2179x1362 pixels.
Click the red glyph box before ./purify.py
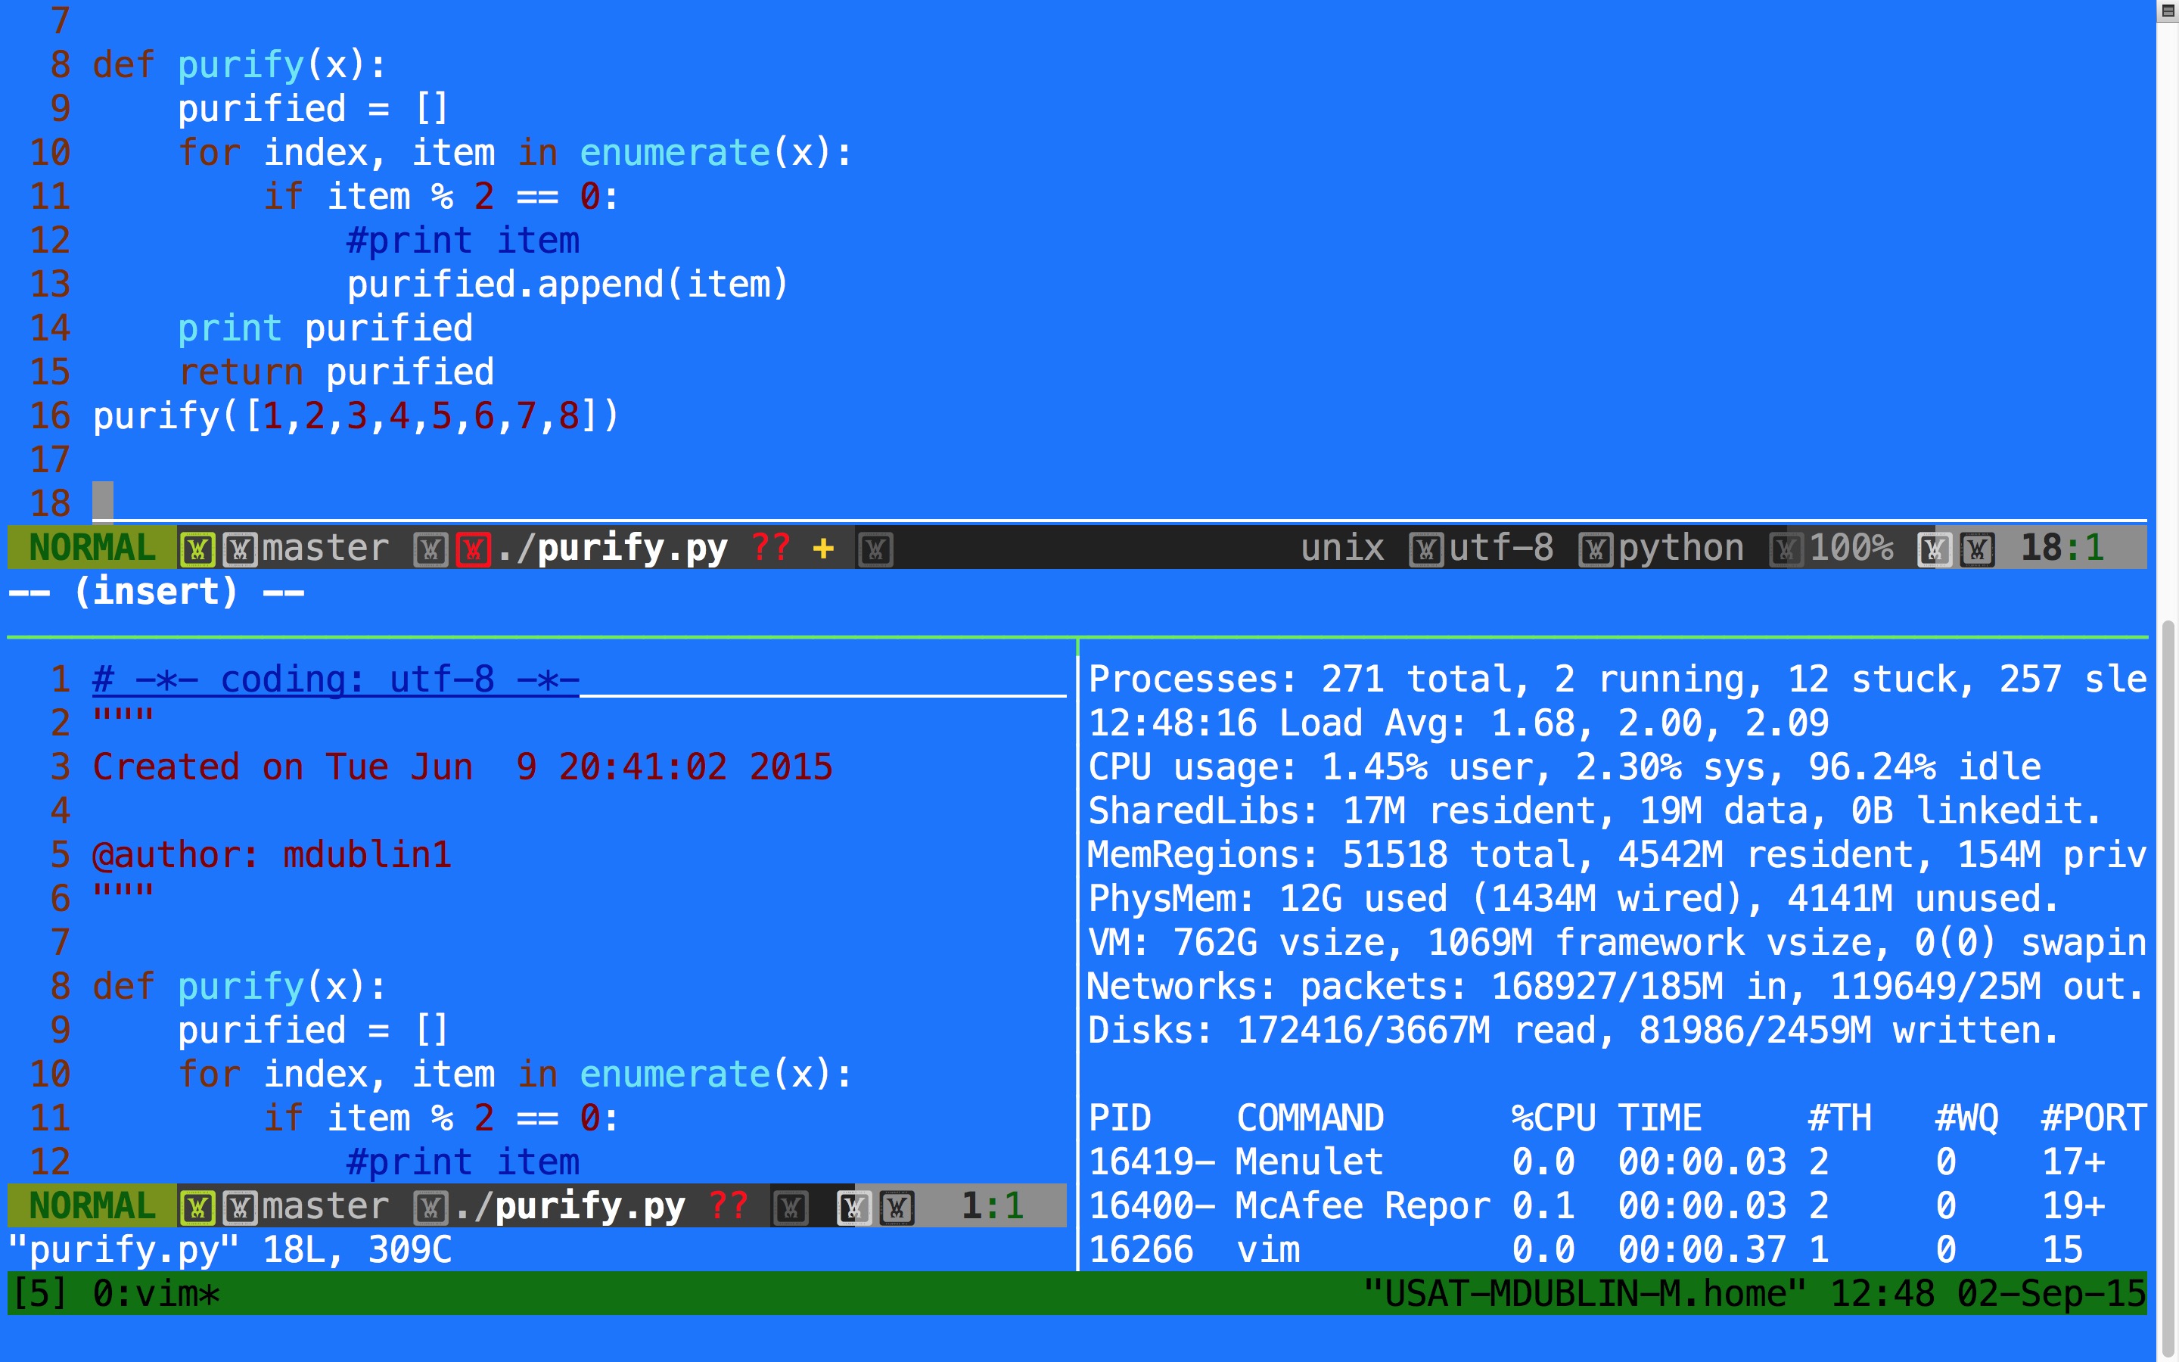(474, 549)
